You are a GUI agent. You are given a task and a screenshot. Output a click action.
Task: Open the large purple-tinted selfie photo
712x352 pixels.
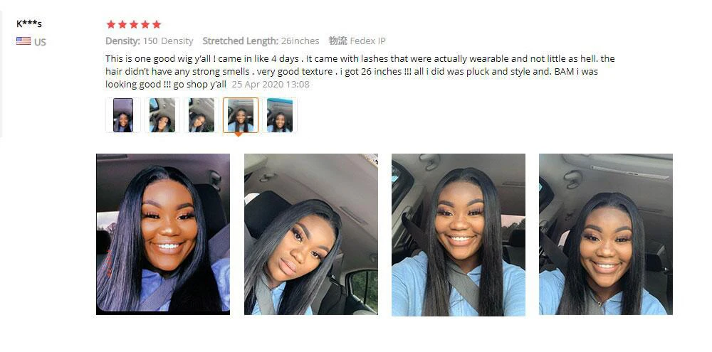(x=163, y=234)
